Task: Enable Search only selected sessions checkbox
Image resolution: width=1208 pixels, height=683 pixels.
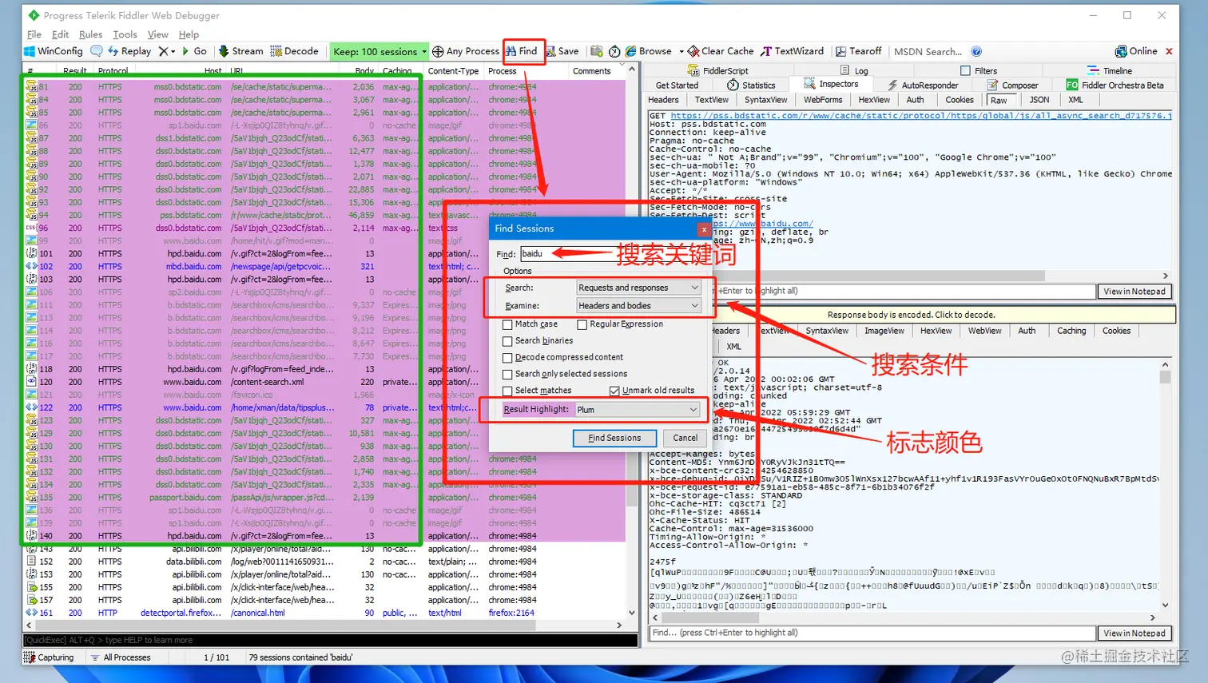Action: (507, 374)
